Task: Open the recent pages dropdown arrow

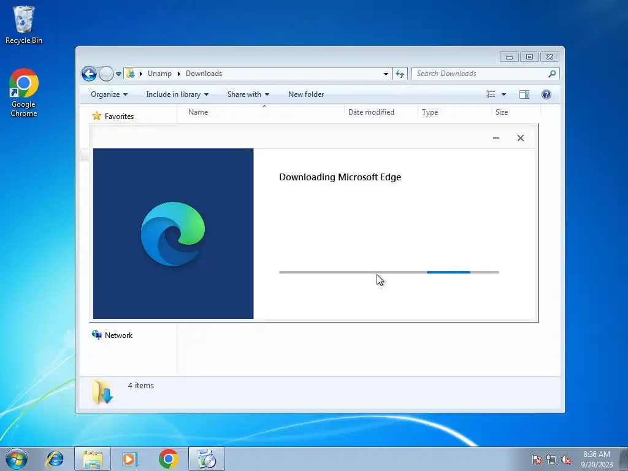Action: tap(118, 74)
